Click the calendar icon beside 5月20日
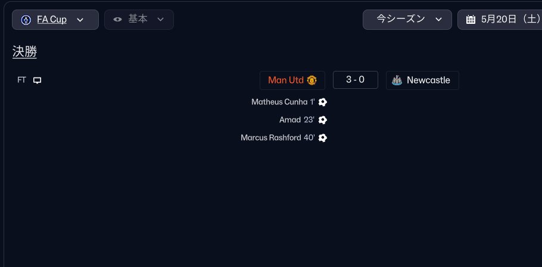This screenshot has height=267, width=542. [471, 20]
